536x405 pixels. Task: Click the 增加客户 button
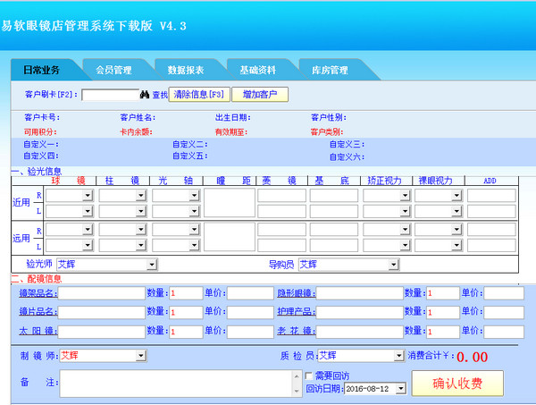click(x=260, y=94)
